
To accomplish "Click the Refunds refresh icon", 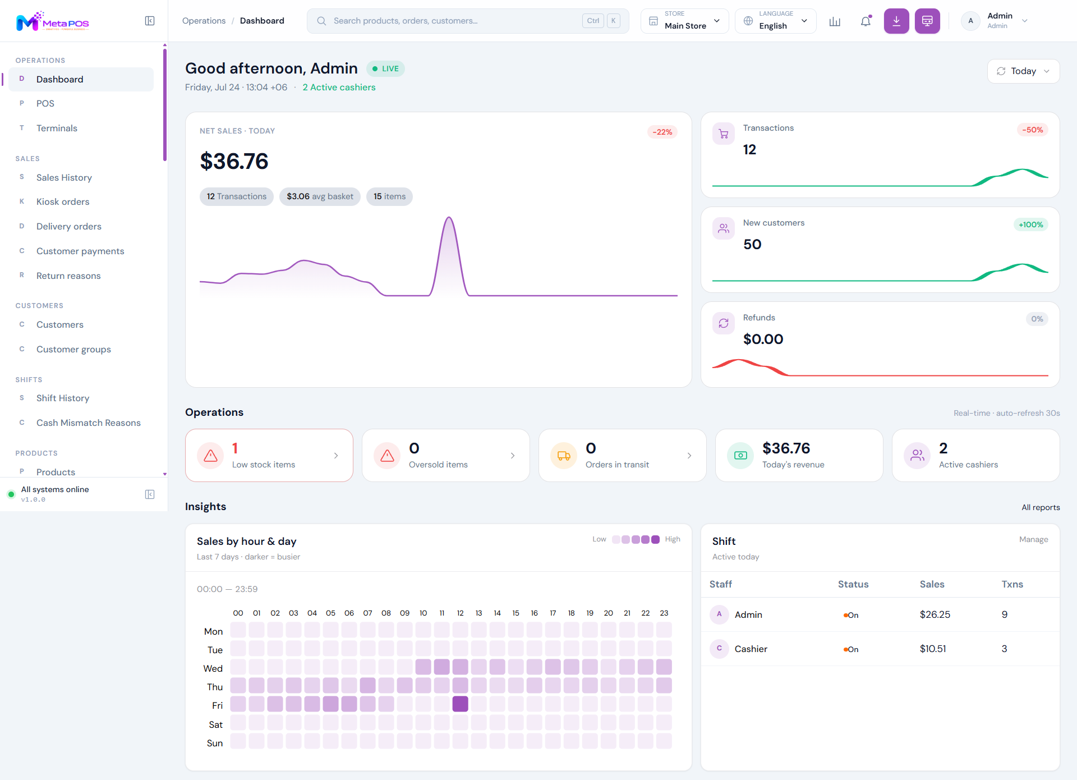I will click(x=724, y=323).
